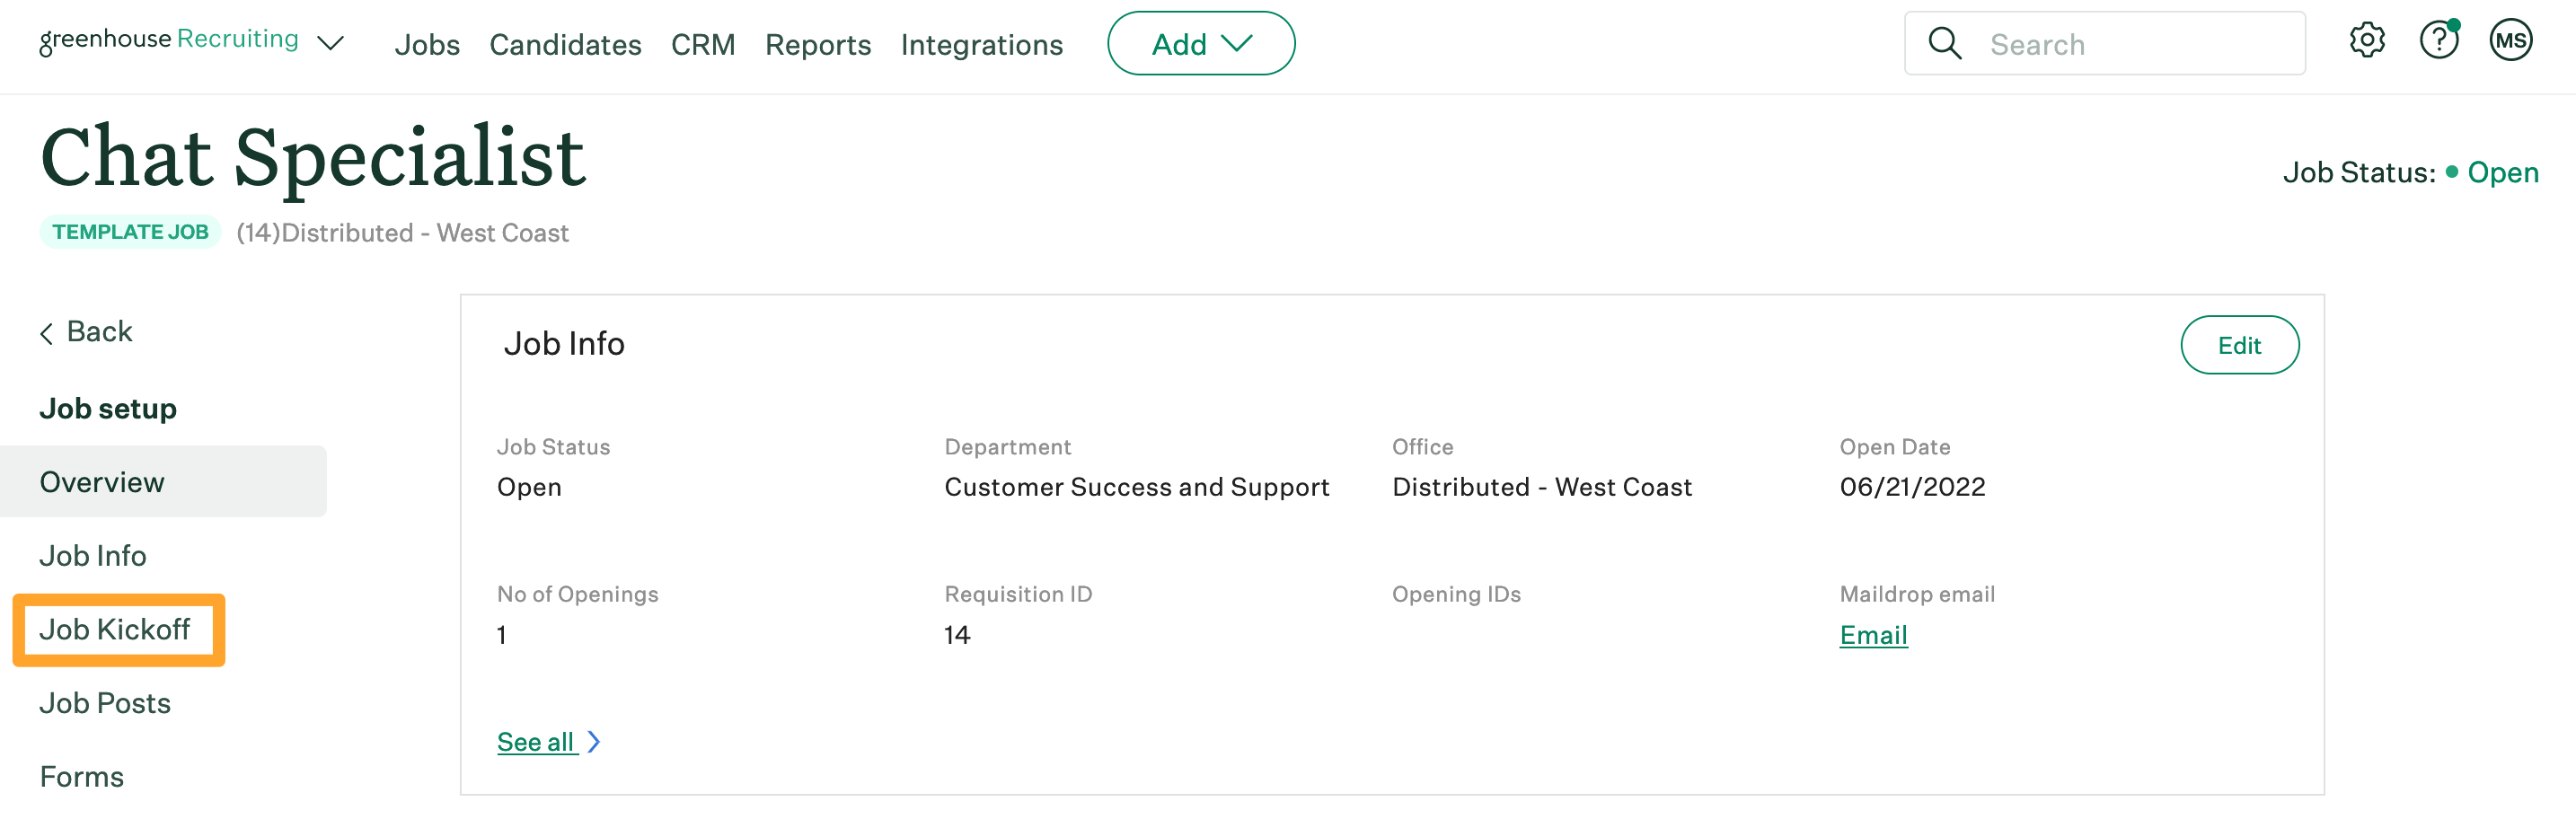Navigate to the Candidates section
The height and width of the screenshot is (828, 2576).
tap(565, 45)
